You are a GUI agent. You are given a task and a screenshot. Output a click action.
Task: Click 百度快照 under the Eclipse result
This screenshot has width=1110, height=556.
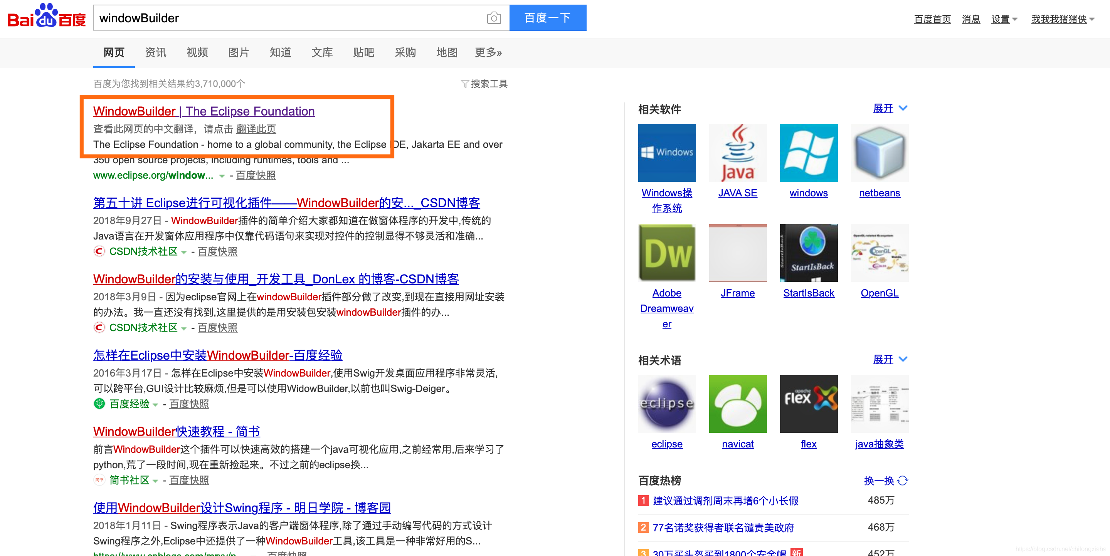(256, 175)
